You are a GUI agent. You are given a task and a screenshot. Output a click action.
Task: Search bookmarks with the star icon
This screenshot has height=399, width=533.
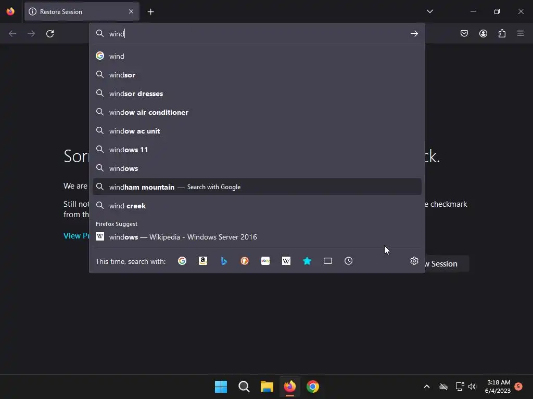[307, 261]
